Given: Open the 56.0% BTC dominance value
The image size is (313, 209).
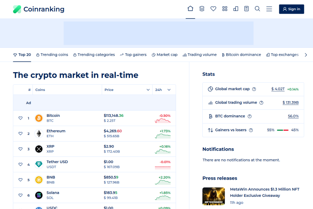Looking at the screenshot, I should [x=293, y=116].
